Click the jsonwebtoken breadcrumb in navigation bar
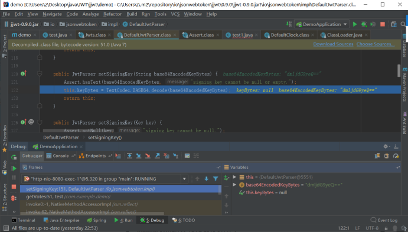Screen dimensions: 408x232 pos(78,24)
